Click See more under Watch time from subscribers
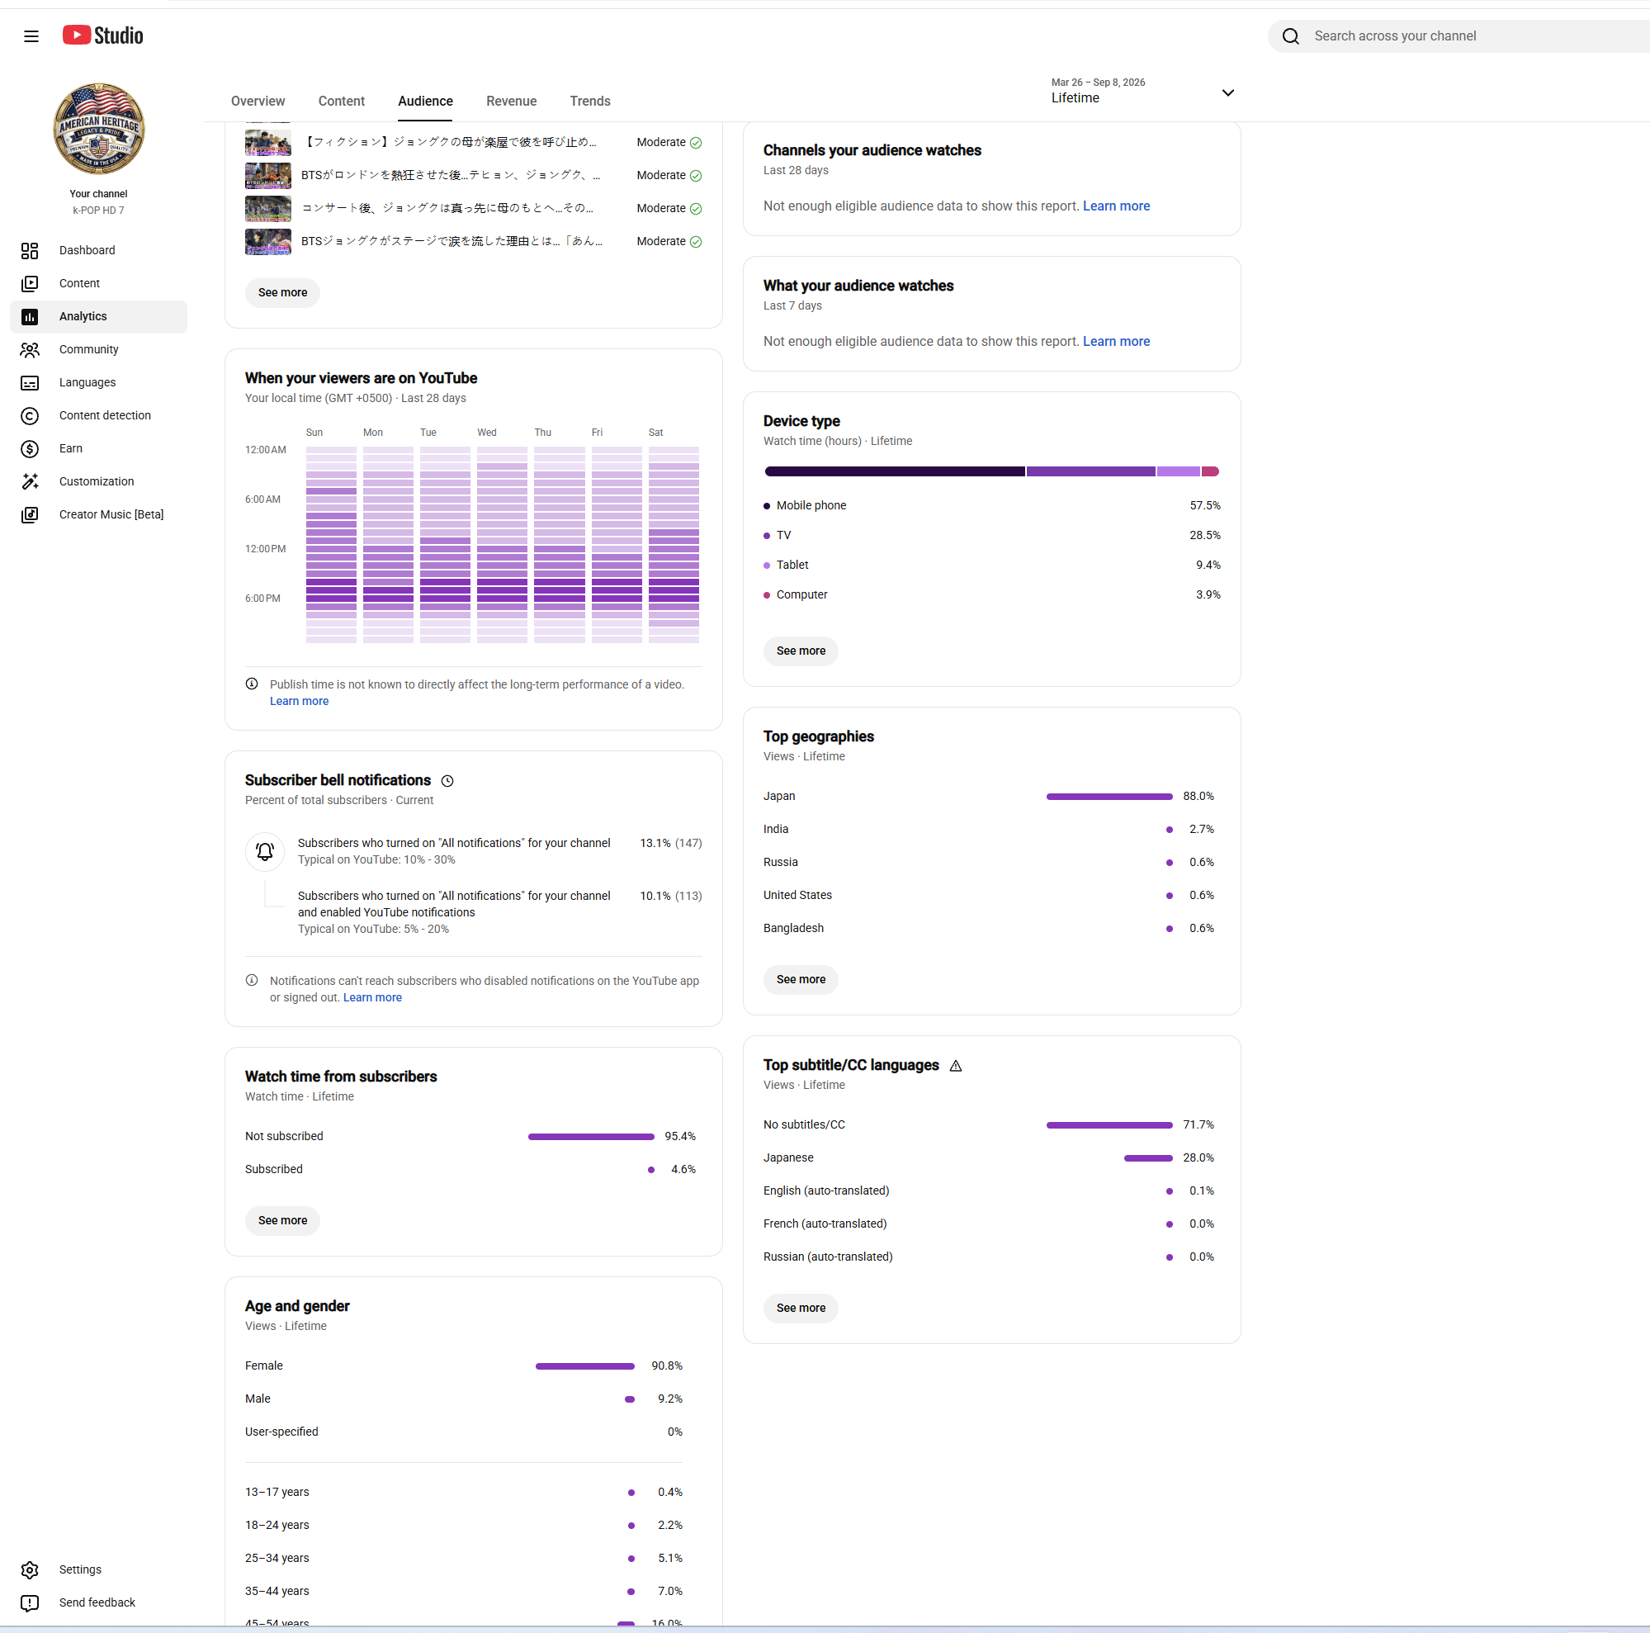Image resolution: width=1650 pixels, height=1633 pixels. [282, 1220]
